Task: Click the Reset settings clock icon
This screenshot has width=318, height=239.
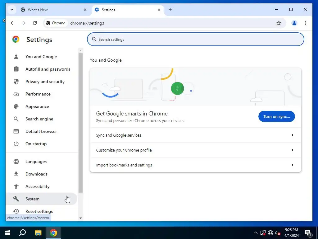Action: coord(16,211)
